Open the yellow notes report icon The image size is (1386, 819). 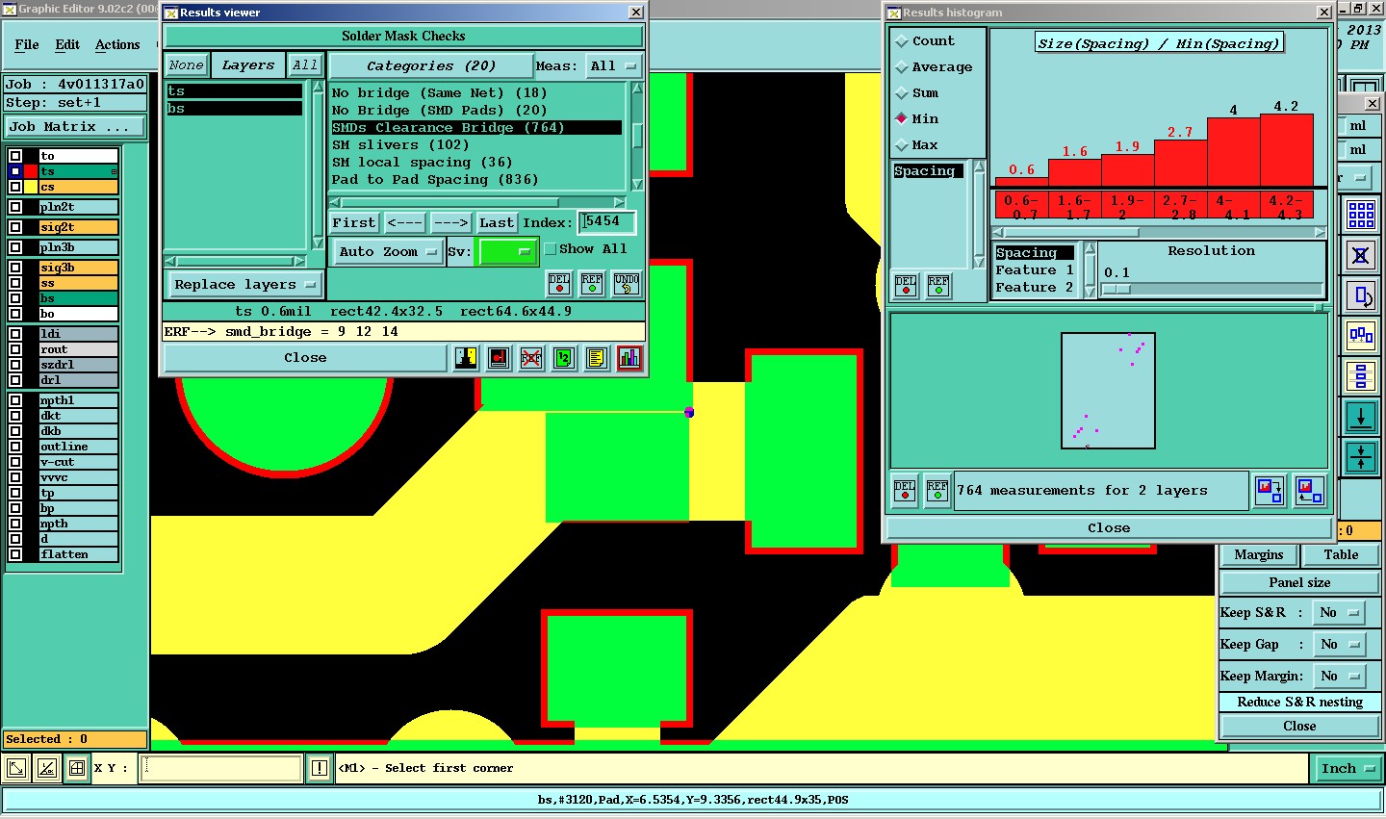597,358
